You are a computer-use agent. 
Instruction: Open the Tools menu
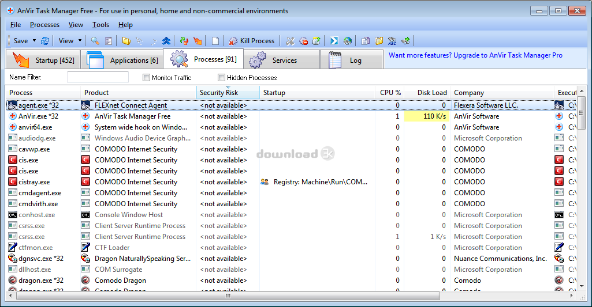pyautogui.click(x=101, y=25)
